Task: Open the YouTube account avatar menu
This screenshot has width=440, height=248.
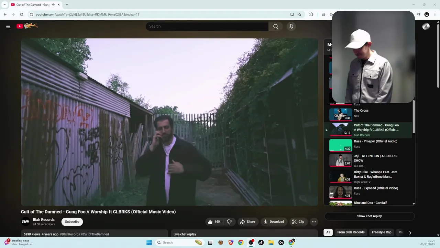Action: click(426, 26)
